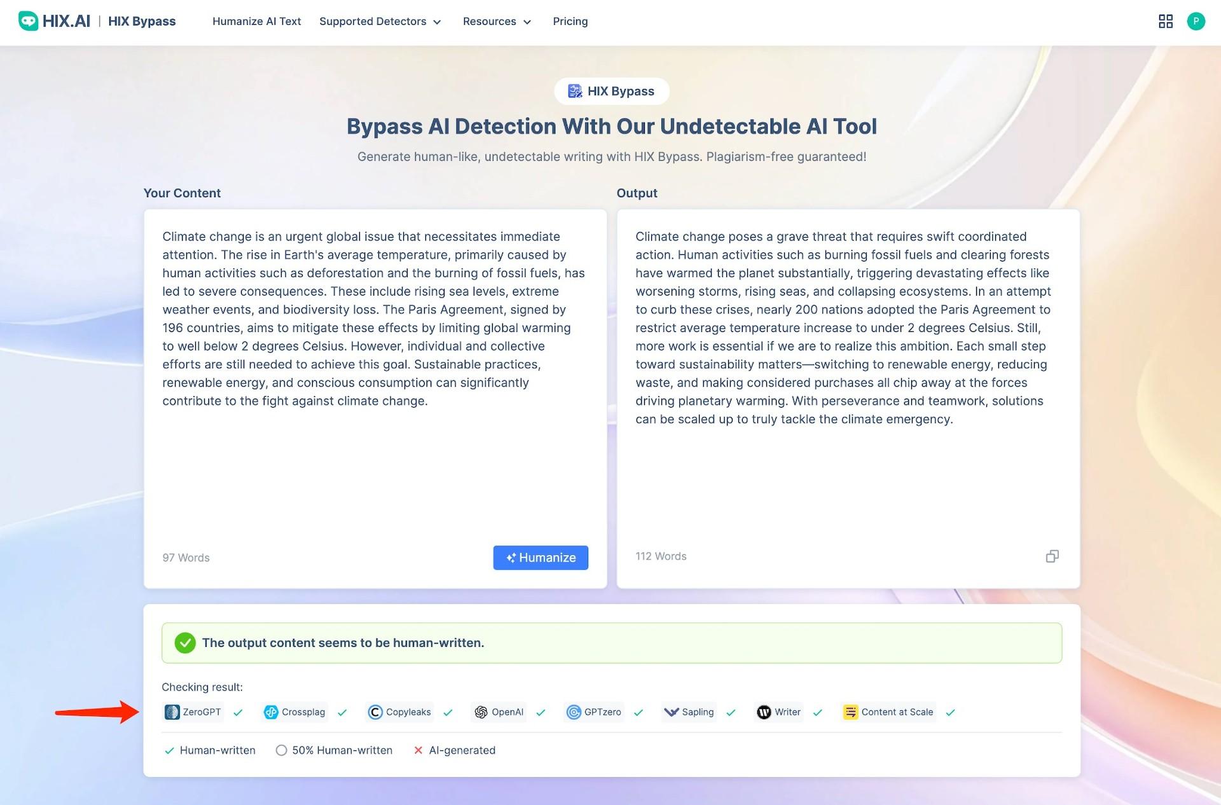Open the Humanize AI Text page

(257, 22)
